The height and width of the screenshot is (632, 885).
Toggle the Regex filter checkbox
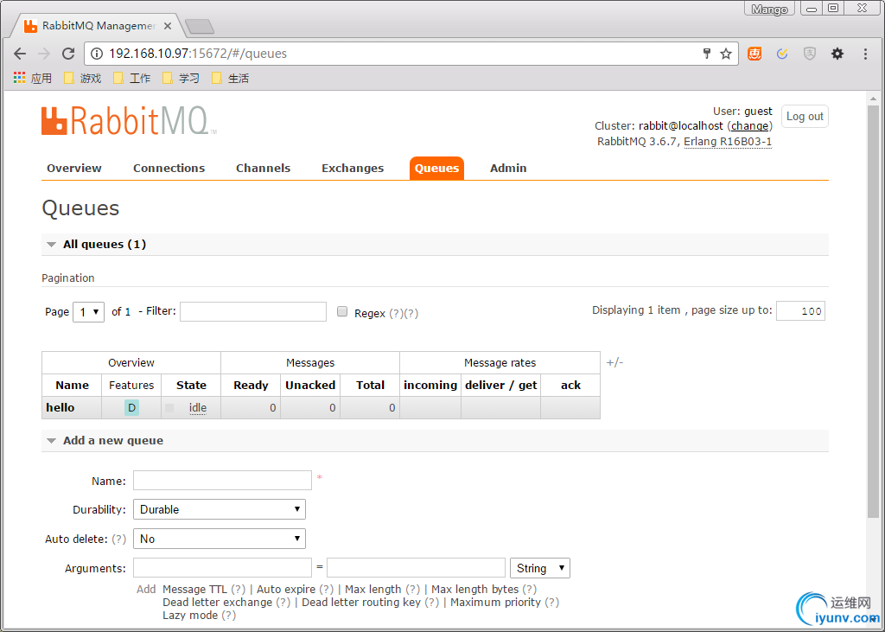click(342, 311)
